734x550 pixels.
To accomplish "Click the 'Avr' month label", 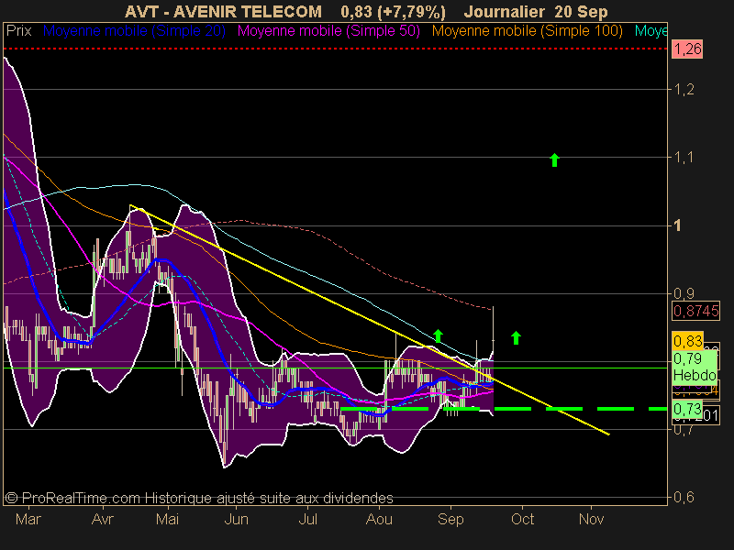I will pyautogui.click(x=103, y=519).
